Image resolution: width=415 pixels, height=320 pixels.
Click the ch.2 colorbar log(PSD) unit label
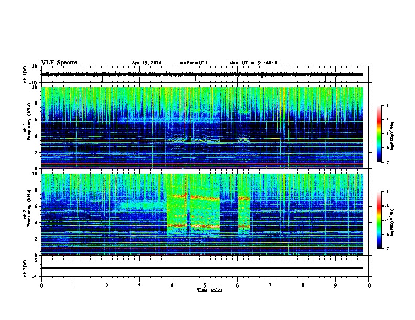click(x=392, y=222)
